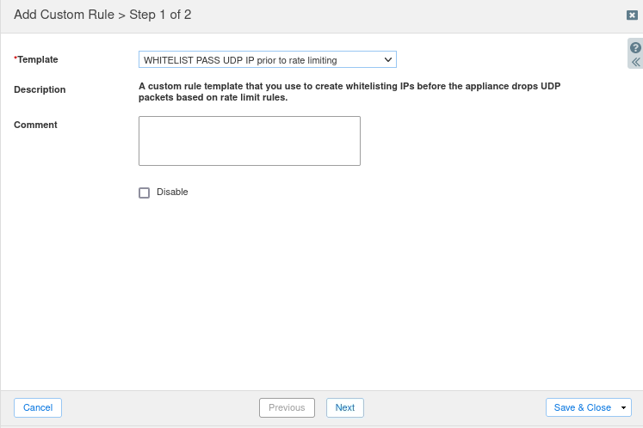Click the greyed-out Previous button
This screenshot has width=643, height=428.
[x=287, y=407]
